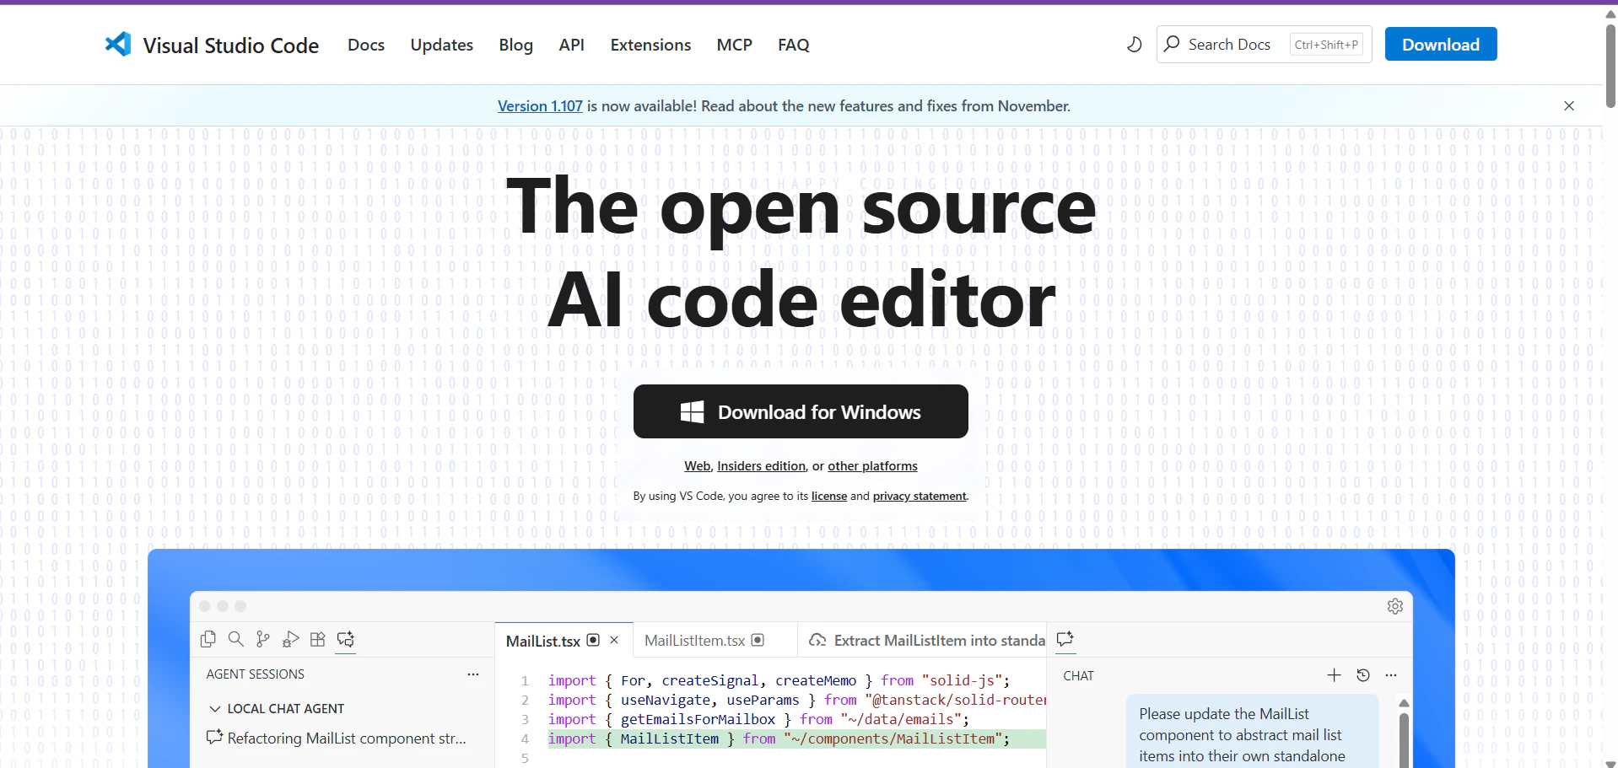Click the Search Docs magnifier icon
Image resolution: width=1618 pixels, height=768 pixels.
(1172, 44)
